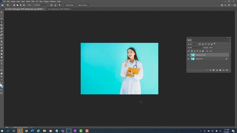Open the Select menu
Screen dimensions: 237x133
(x=28, y=1)
